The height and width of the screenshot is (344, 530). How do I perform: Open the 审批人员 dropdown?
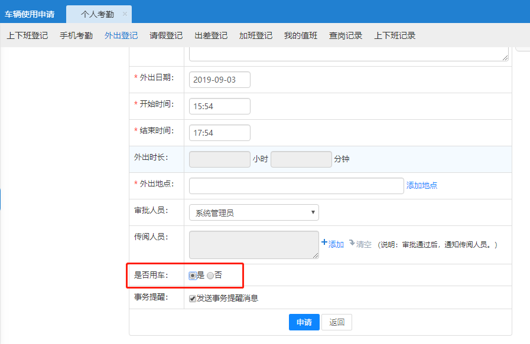click(253, 212)
